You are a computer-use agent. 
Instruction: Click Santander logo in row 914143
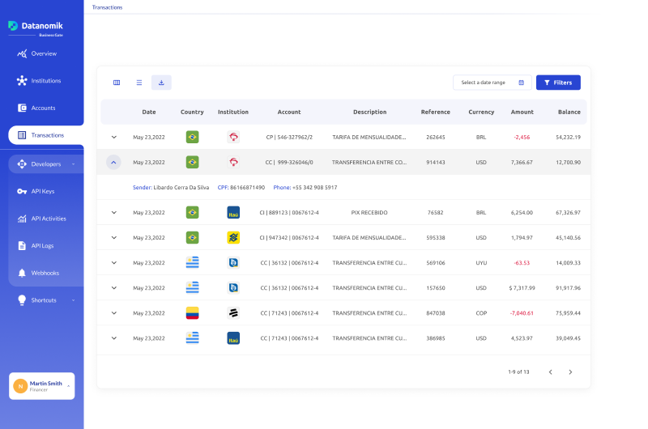tap(233, 162)
